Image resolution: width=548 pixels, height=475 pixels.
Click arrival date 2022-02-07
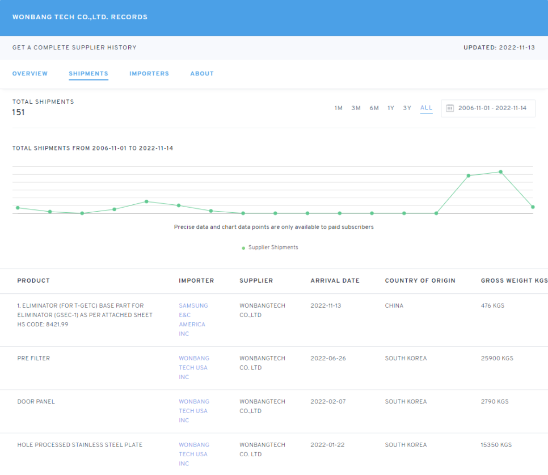pyautogui.click(x=328, y=402)
